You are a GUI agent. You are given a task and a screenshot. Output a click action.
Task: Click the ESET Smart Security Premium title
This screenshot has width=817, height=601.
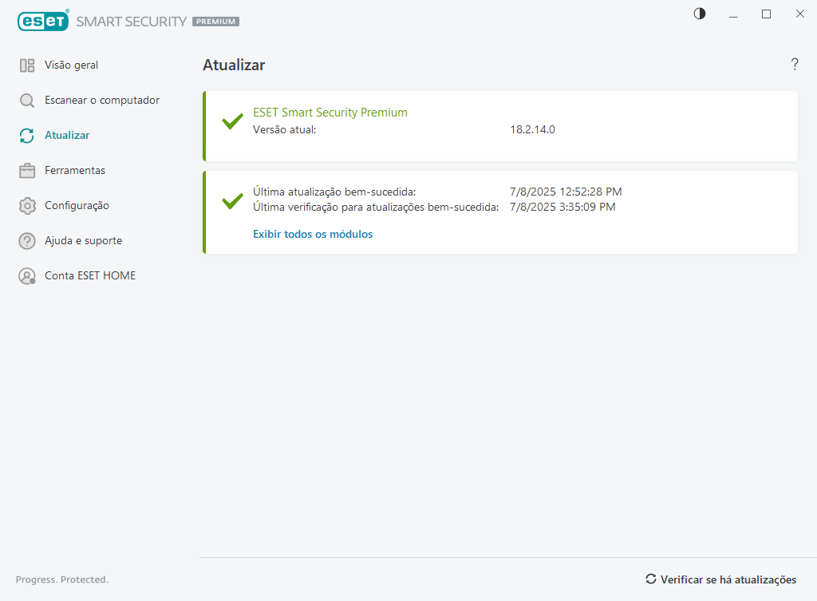tap(330, 113)
